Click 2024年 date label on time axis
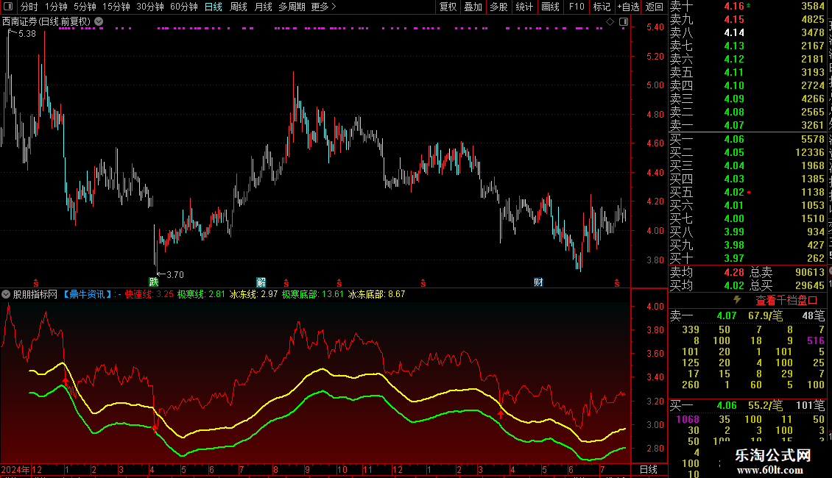This screenshot has height=478, width=832. [x=15, y=469]
